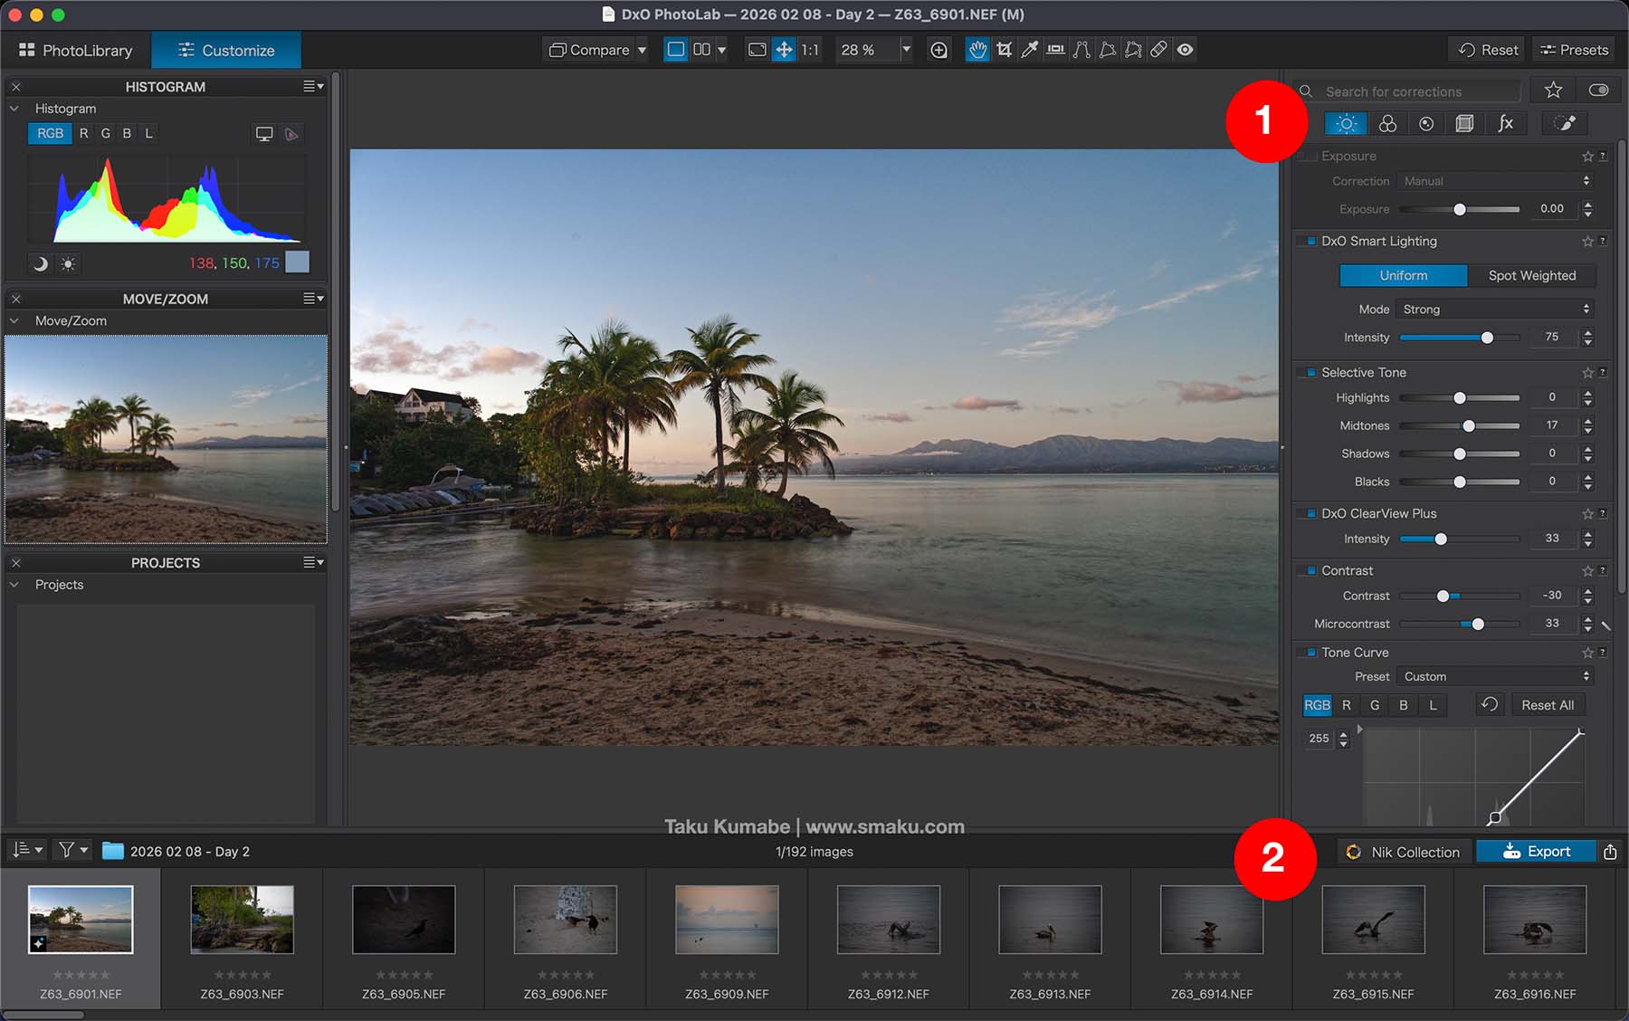
Task: Click the Export button
Action: 1536,852
